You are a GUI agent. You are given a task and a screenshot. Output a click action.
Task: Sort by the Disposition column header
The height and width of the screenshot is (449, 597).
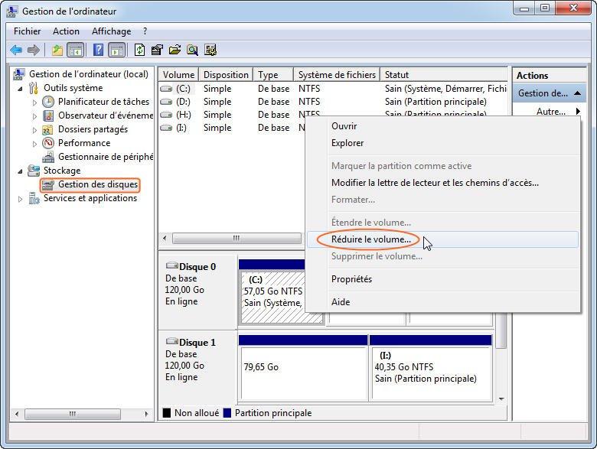[x=226, y=75]
